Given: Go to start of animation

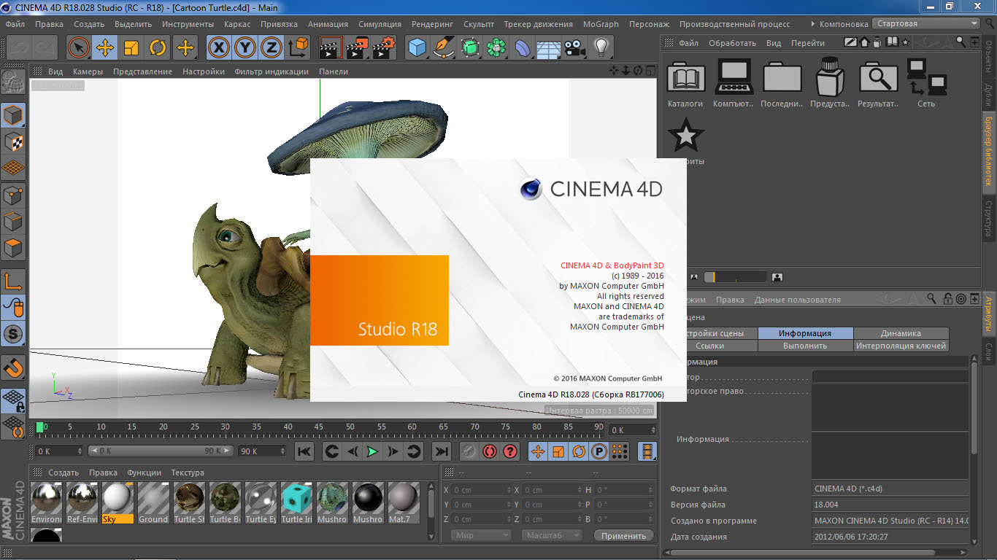Looking at the screenshot, I should point(304,451).
